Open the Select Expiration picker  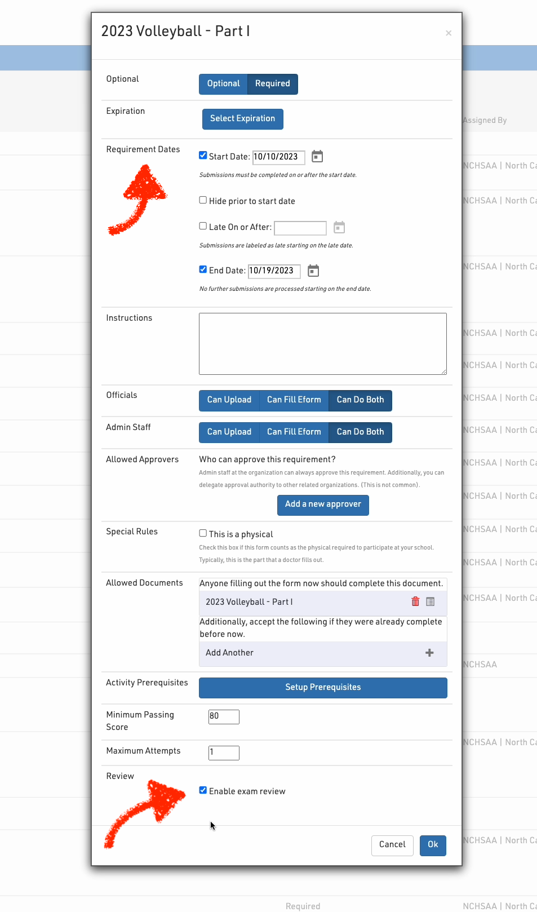tap(242, 119)
